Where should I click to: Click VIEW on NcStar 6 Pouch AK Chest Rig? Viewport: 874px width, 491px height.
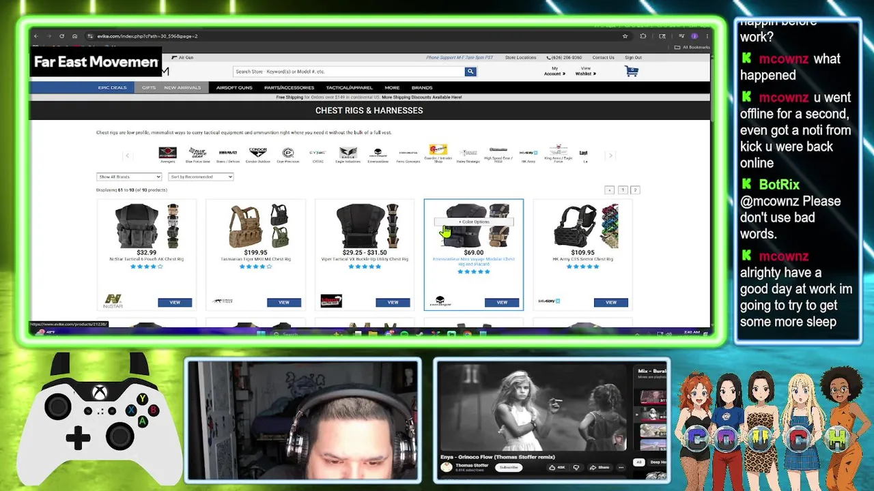pyautogui.click(x=175, y=302)
